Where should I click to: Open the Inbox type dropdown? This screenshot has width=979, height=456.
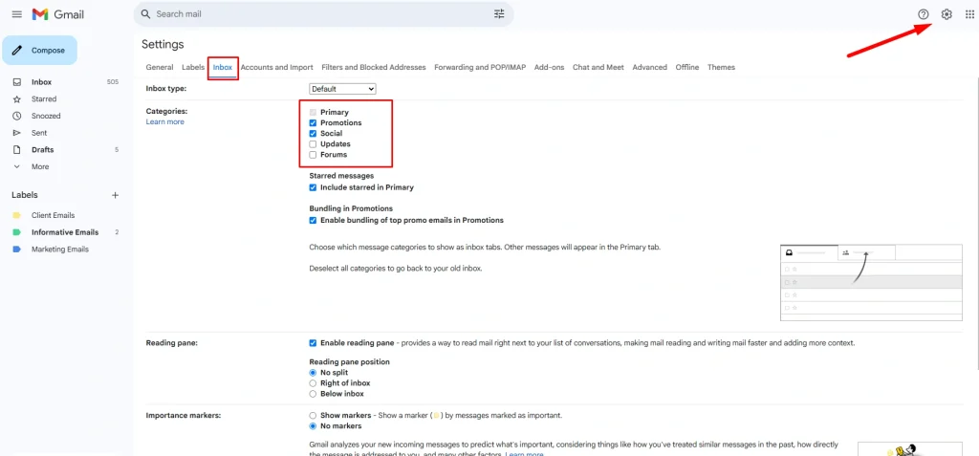pos(342,89)
